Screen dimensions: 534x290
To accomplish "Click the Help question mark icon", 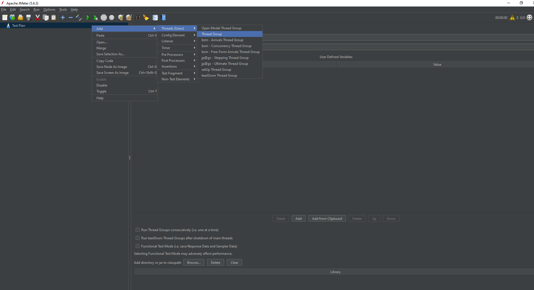I will coord(163,17).
